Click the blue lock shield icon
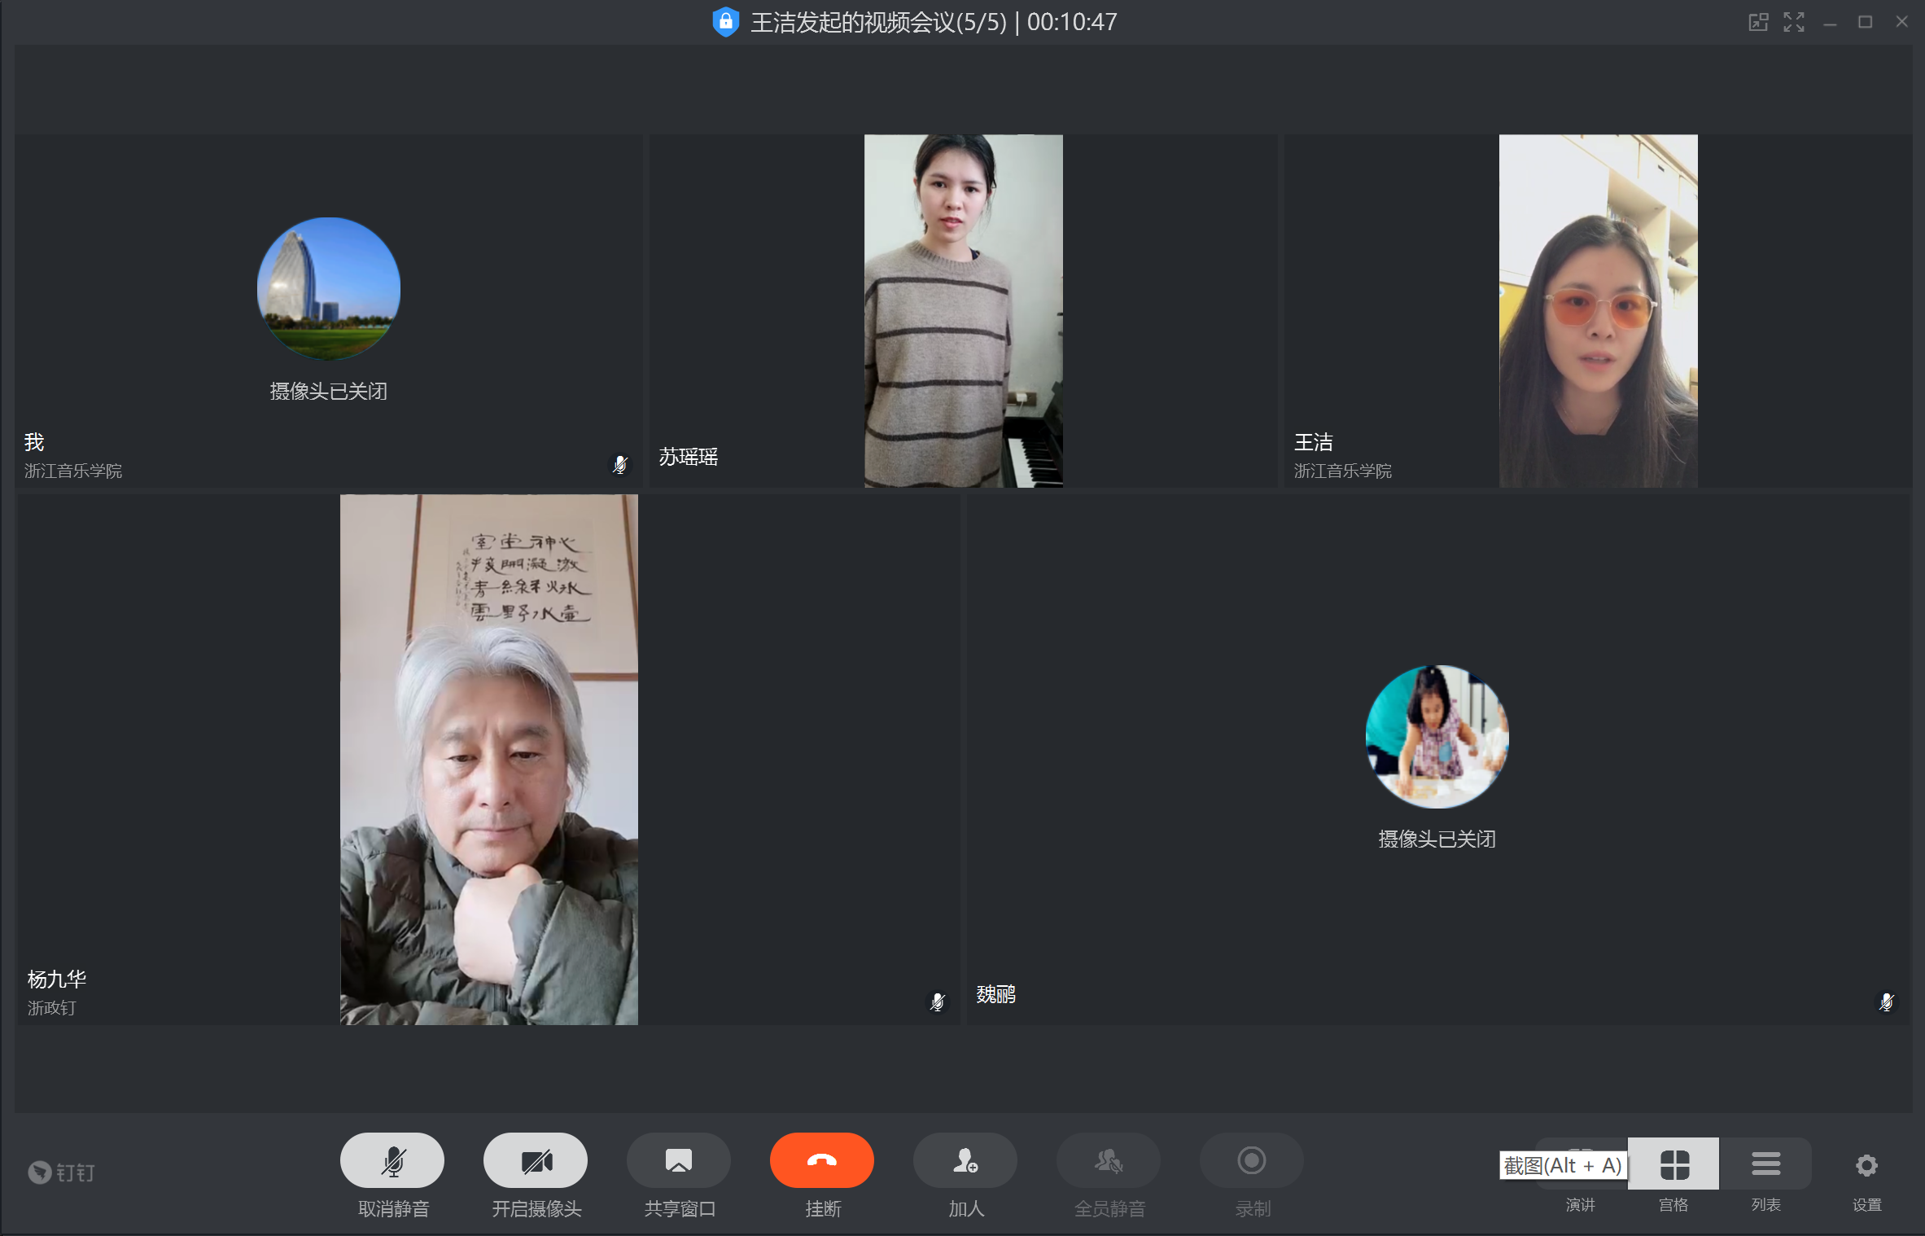This screenshot has height=1236, width=1925. [725, 22]
